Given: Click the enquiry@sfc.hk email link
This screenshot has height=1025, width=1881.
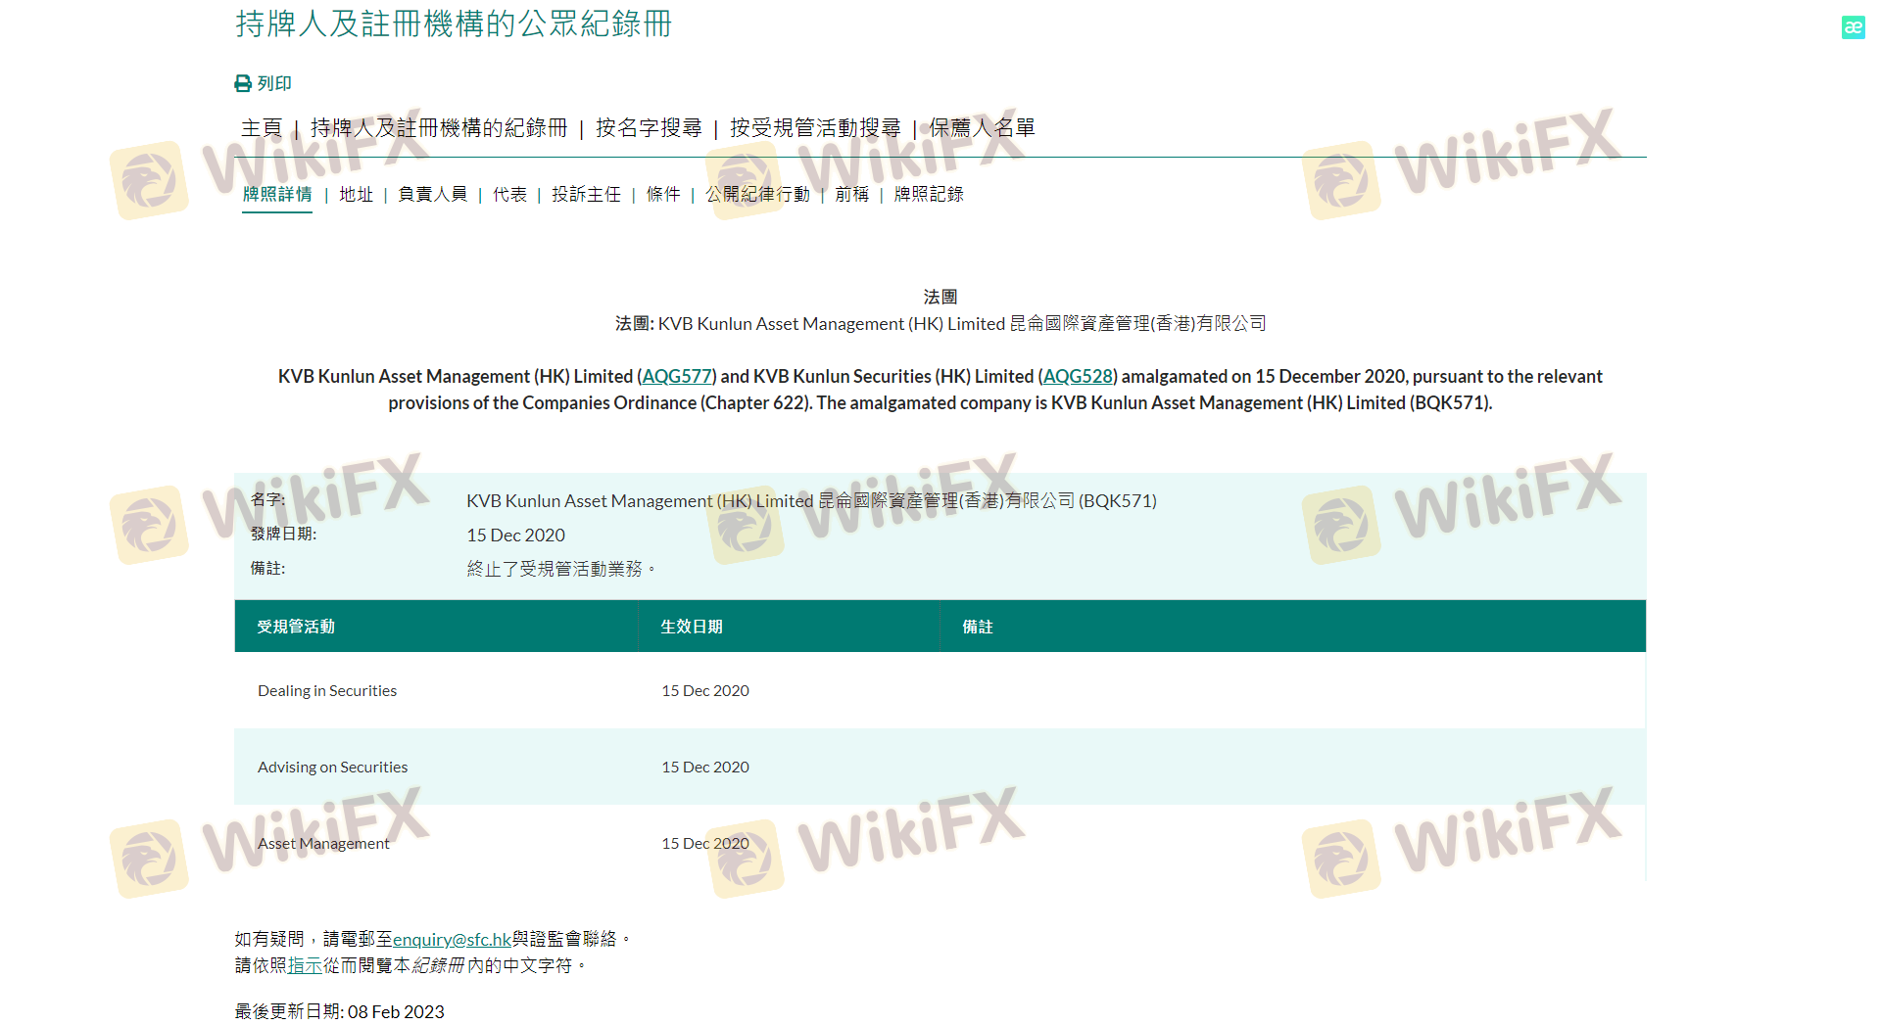Looking at the screenshot, I should [x=452, y=940].
